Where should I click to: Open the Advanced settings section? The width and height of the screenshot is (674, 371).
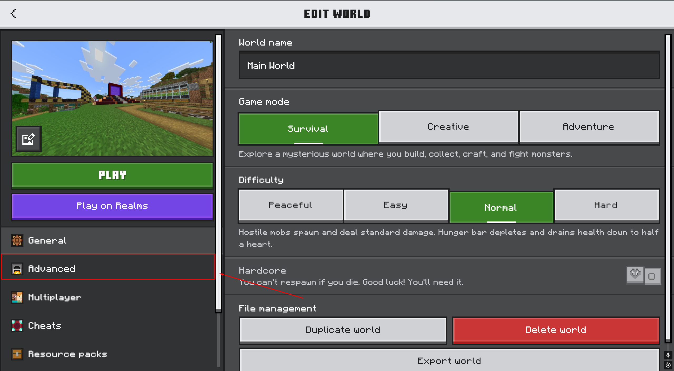(108, 267)
